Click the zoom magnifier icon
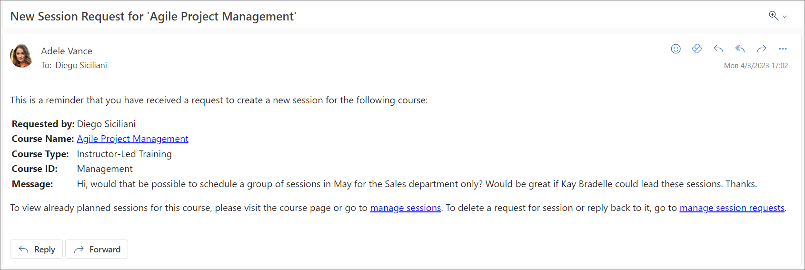The image size is (805, 270). pyautogui.click(x=773, y=16)
